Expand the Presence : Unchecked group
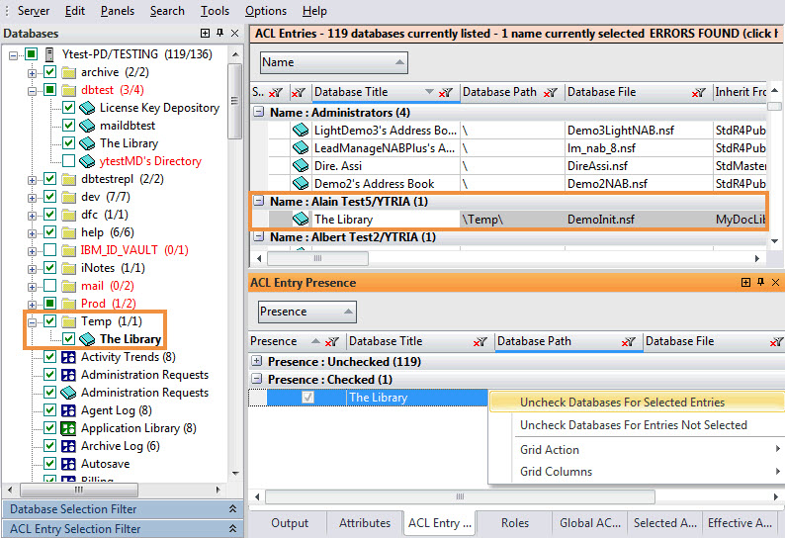The height and width of the screenshot is (538, 785). tap(258, 362)
